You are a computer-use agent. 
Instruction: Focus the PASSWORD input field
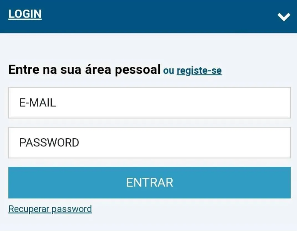tap(149, 143)
